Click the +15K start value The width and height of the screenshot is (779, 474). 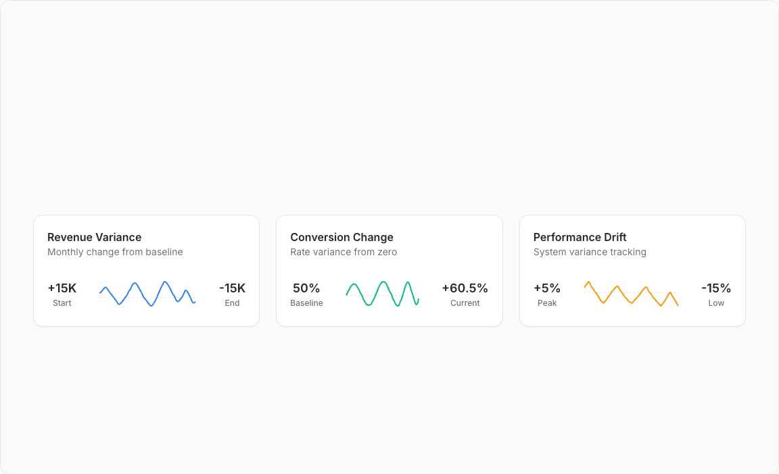click(62, 288)
